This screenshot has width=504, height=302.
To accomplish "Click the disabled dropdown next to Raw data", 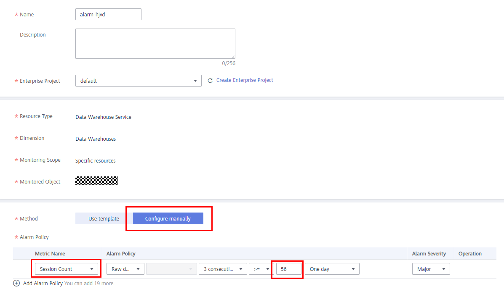I will (x=171, y=269).
